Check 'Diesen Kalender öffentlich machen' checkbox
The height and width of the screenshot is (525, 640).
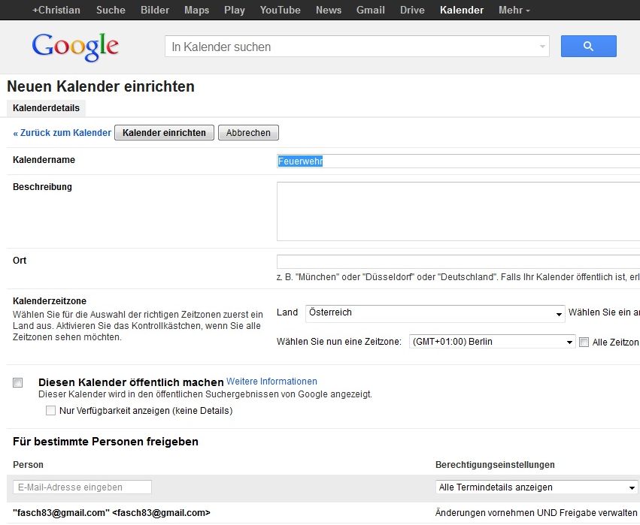tap(17, 382)
